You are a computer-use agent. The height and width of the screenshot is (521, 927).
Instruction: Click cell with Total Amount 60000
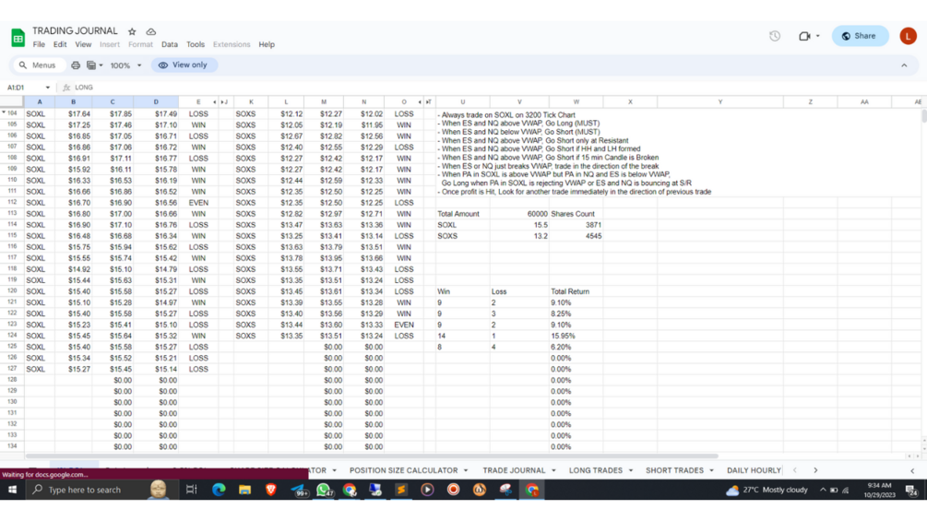[519, 214]
